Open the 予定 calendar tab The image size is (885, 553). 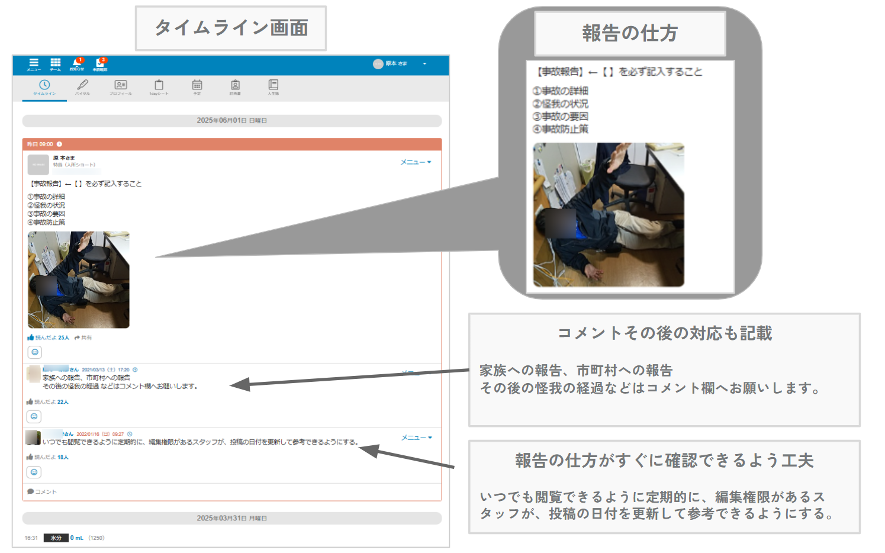[x=197, y=87]
